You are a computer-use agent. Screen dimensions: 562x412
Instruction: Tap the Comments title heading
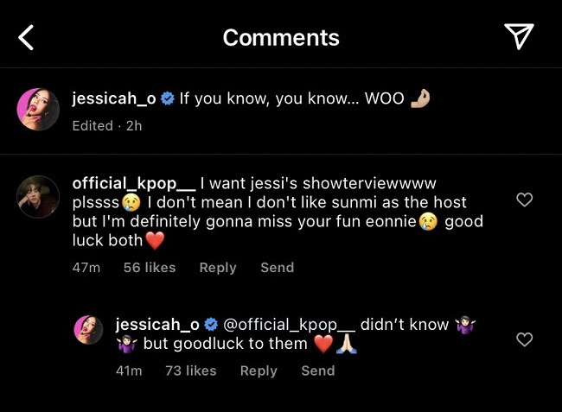[281, 38]
